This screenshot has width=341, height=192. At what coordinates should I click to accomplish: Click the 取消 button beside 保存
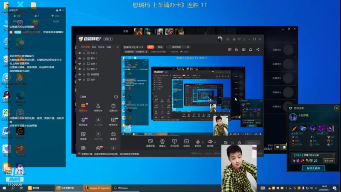[x=160, y=47]
